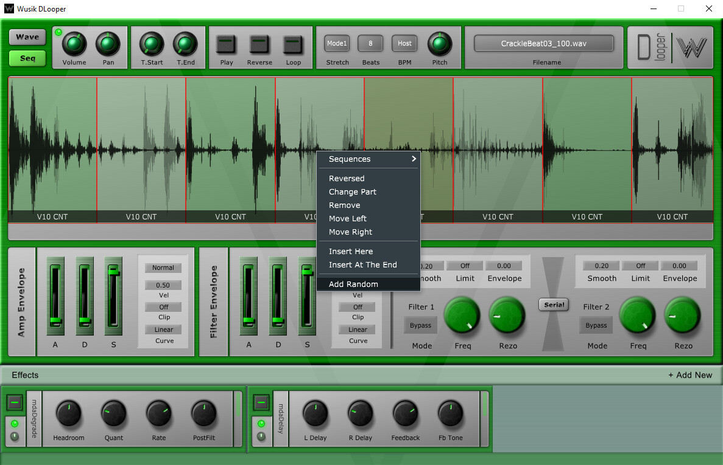Select Add Random menu entry
This screenshot has width=723, height=465.
coord(369,284)
